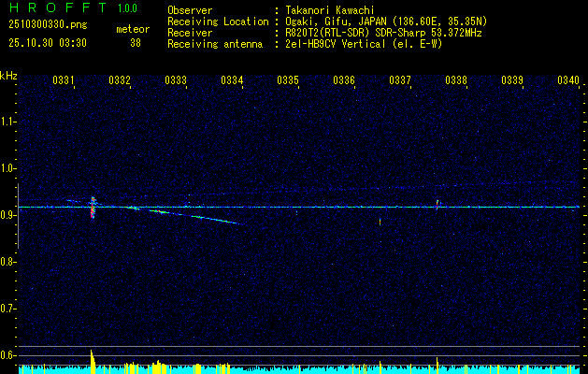This screenshot has width=588, height=374.
Task: Click the red echo burst below the carrier near 0337
Action: 380,222
